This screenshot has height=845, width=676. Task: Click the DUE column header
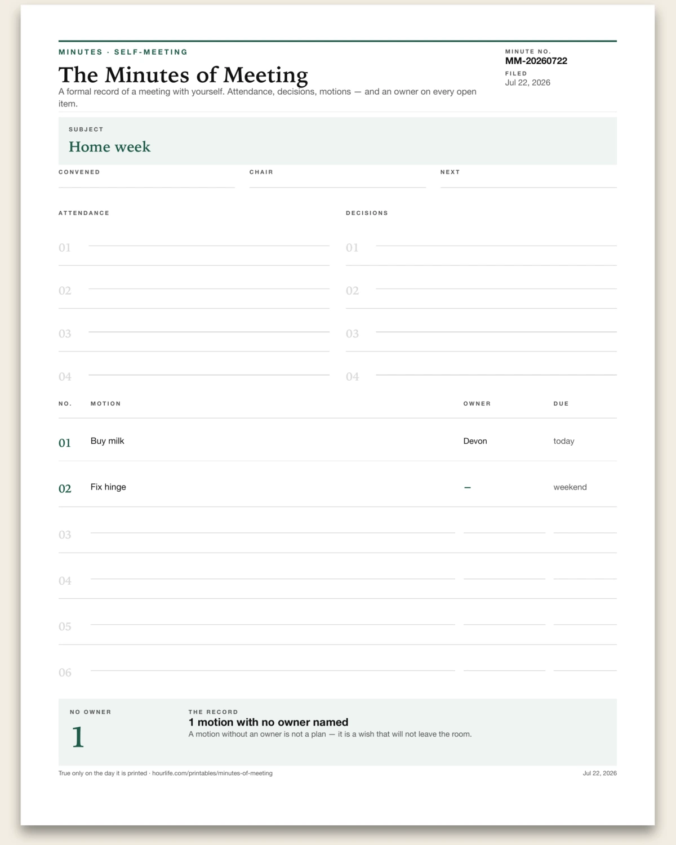click(x=561, y=403)
